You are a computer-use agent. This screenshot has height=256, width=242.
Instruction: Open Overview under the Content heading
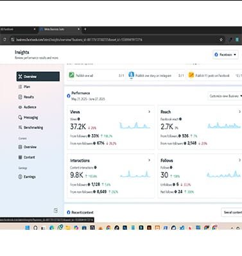[30, 147]
